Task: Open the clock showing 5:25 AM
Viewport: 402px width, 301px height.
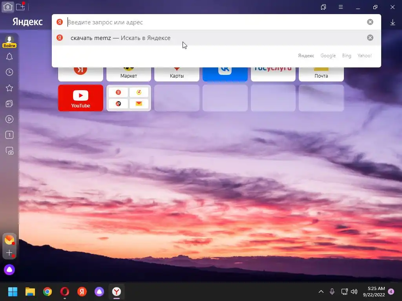Action: tap(374, 292)
